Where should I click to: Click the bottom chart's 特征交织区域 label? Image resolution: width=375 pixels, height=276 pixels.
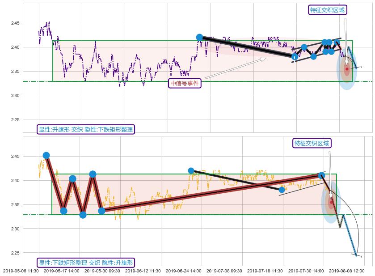point(312,143)
